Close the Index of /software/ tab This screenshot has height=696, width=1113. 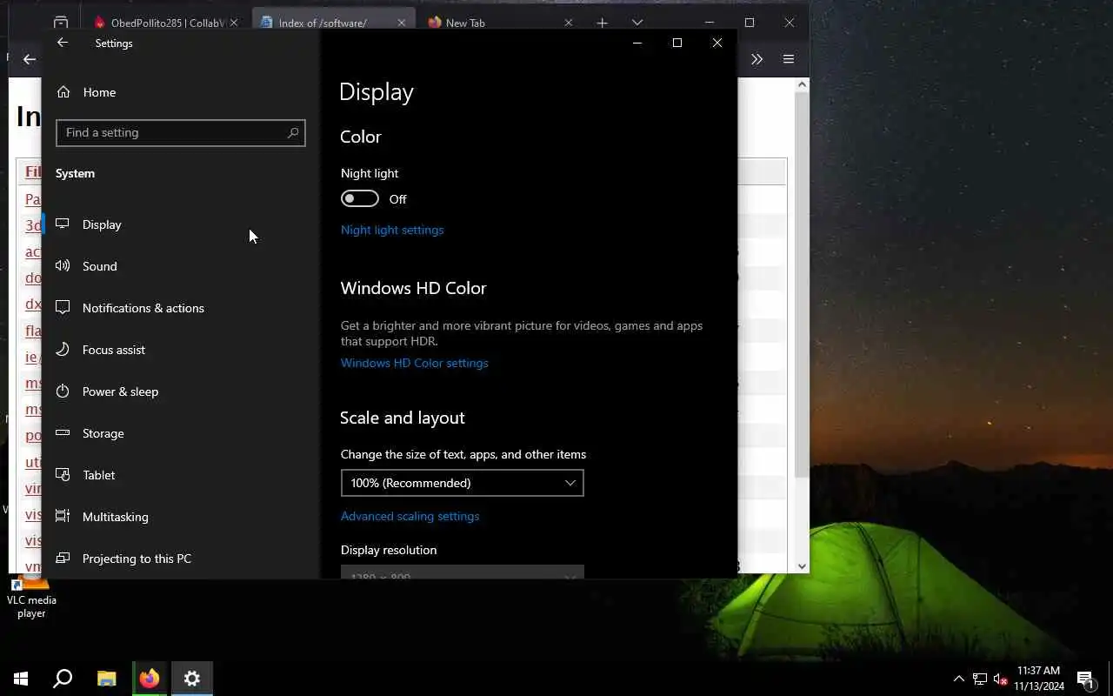tap(401, 23)
